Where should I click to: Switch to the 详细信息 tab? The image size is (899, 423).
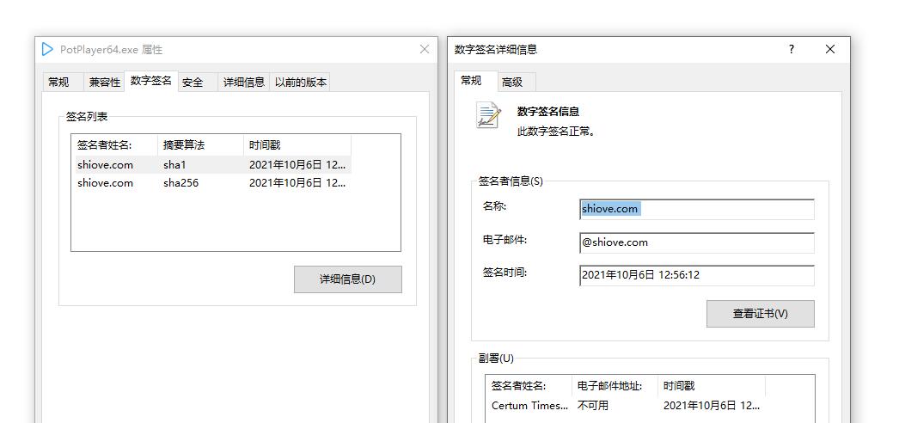244,83
